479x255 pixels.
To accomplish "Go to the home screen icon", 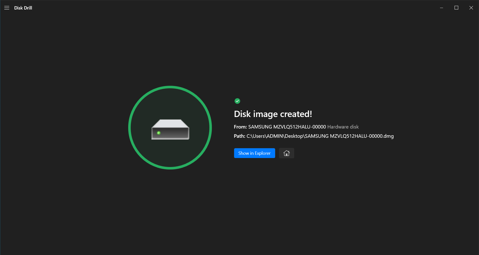I will 286,153.
